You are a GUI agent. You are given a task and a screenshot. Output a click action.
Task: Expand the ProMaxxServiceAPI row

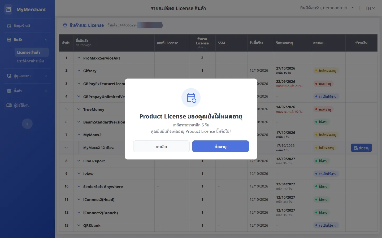79,58
